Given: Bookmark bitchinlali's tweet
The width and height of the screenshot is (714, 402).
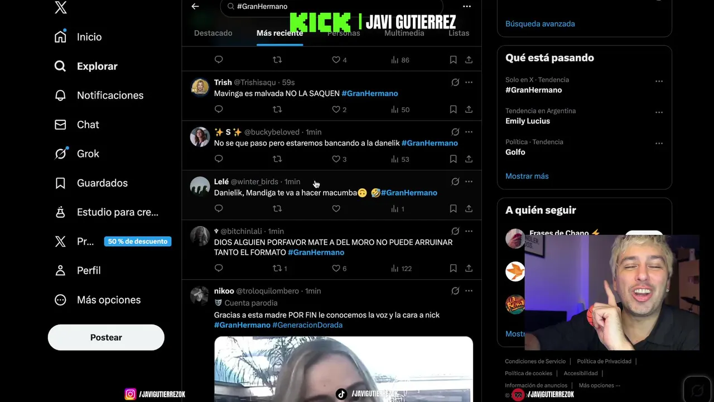Looking at the screenshot, I should pos(453,269).
